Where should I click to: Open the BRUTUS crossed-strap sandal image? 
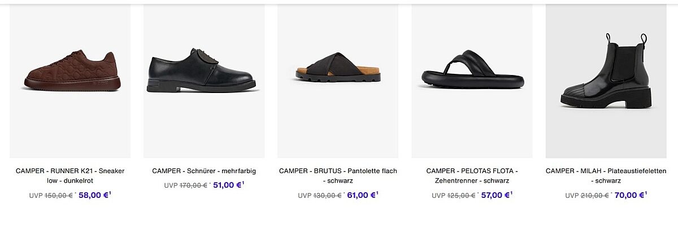click(x=338, y=68)
